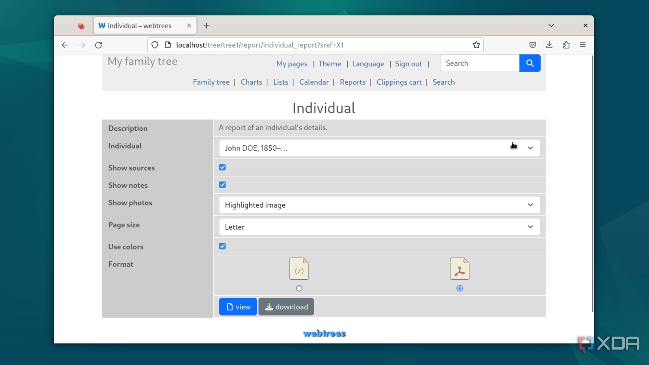Open the Firefox downloads panel
The image size is (649, 365).
[x=549, y=45]
